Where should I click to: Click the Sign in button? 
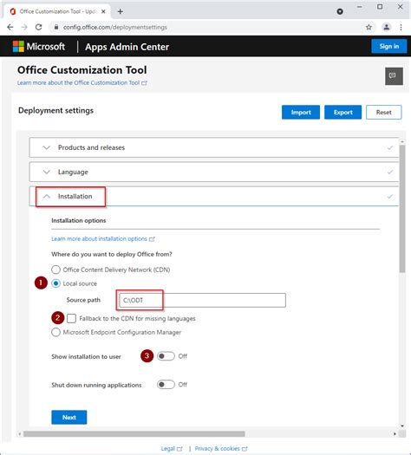(389, 46)
